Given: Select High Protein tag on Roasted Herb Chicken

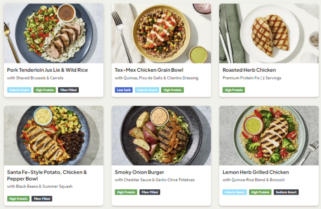Looking at the screenshot, I should [234, 90].
